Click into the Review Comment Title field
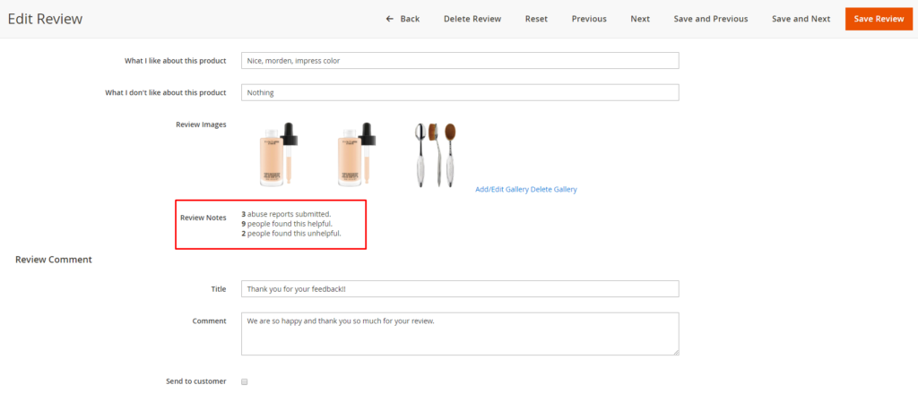Screen dimensions: 918x402 tap(459, 289)
